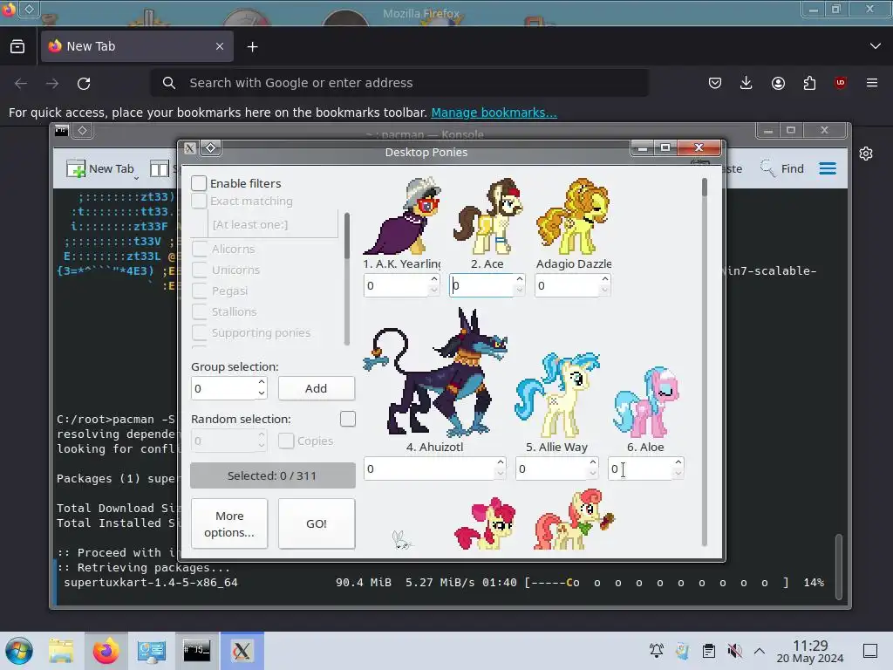Screen dimensions: 893x670
Task: Click the Selected: 0 / 311 button
Action: (x=272, y=475)
